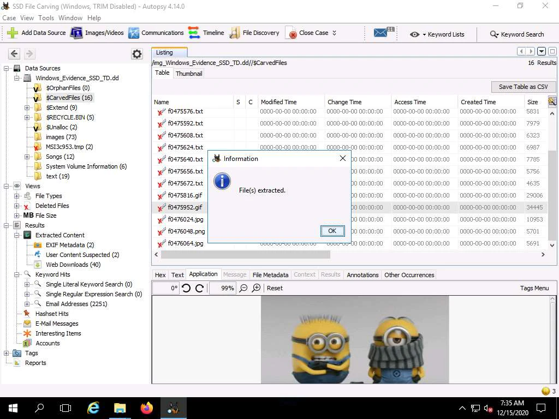
Task: Expand the $Extend folder node
Action: [x=27, y=107]
